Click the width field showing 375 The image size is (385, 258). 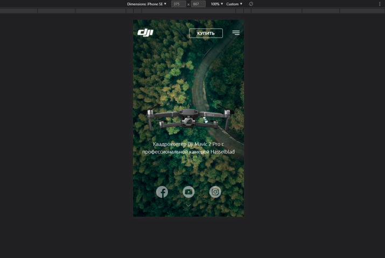click(179, 4)
